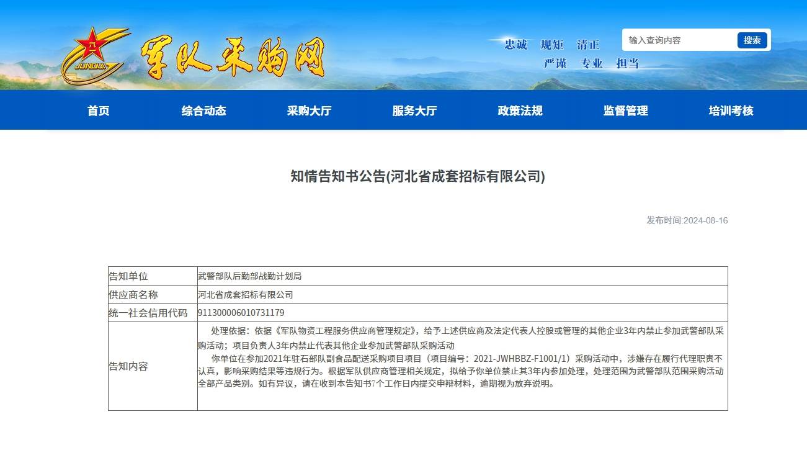Select 采购大厅 in the navigation bar

[x=309, y=110]
